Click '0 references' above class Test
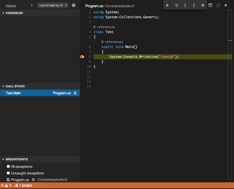 click(104, 27)
